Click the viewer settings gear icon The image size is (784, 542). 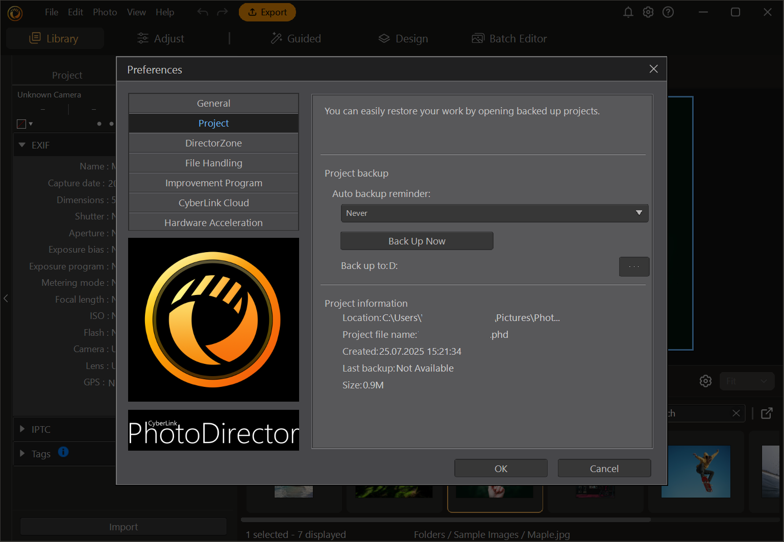click(x=705, y=381)
